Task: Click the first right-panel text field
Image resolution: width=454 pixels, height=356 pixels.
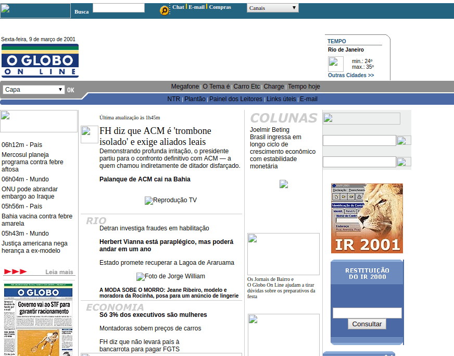Action: [359, 140]
